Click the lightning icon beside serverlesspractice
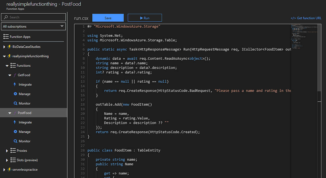Viewport: 326px width, 178px height. point(9,170)
